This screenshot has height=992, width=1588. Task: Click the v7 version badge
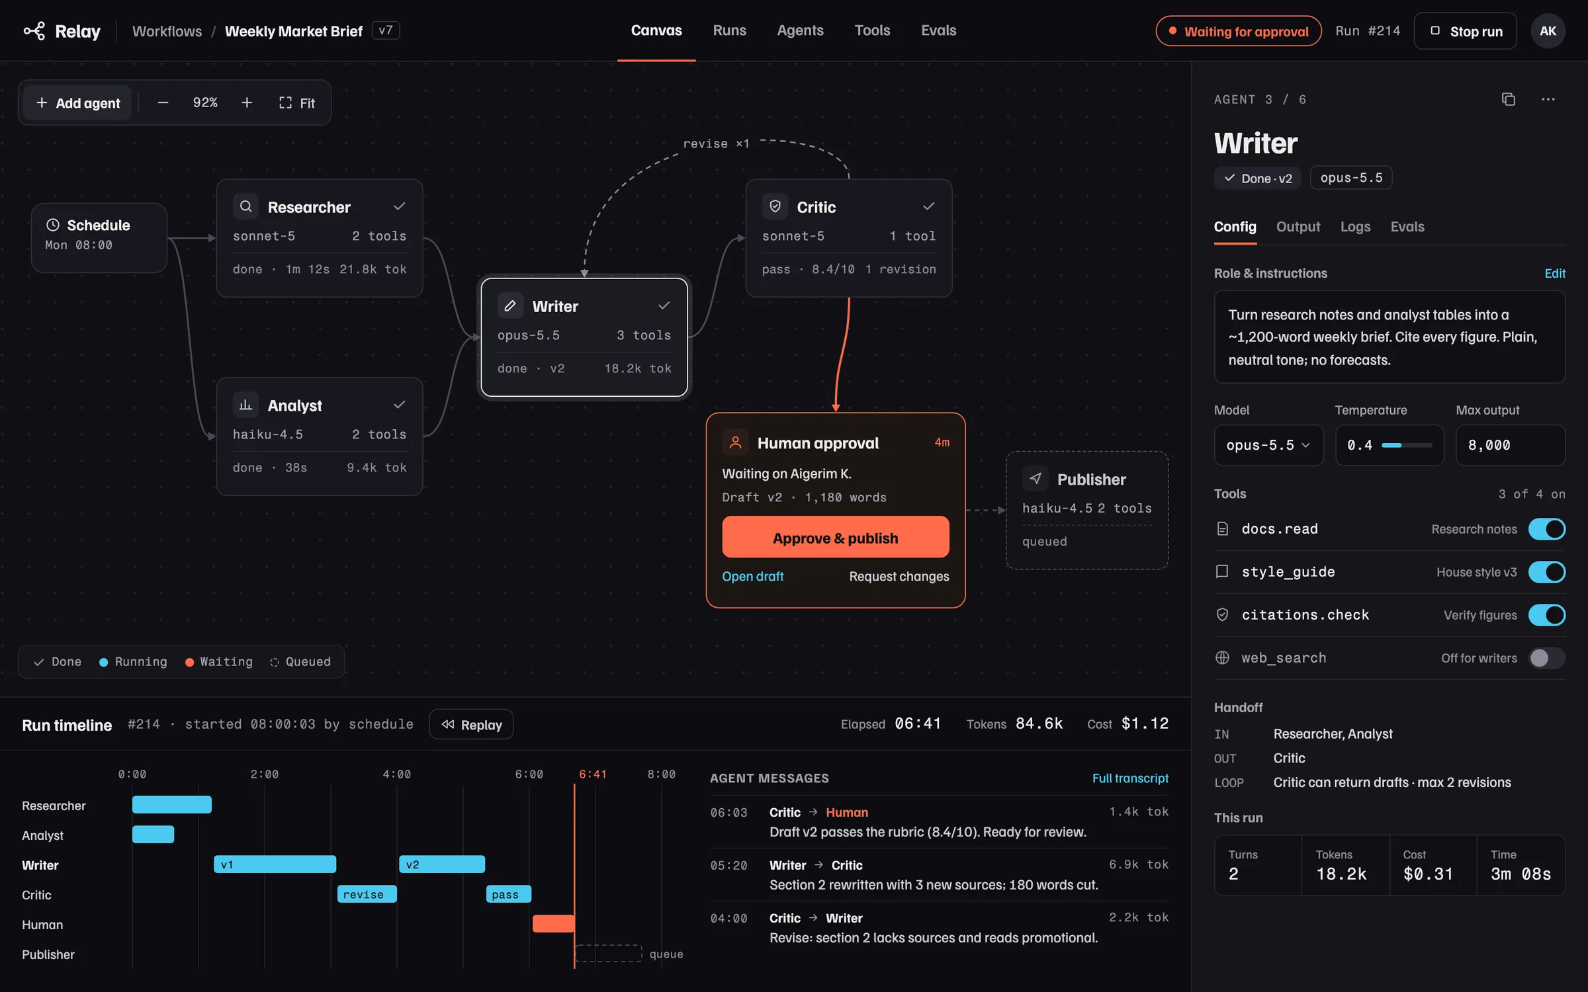point(386,30)
